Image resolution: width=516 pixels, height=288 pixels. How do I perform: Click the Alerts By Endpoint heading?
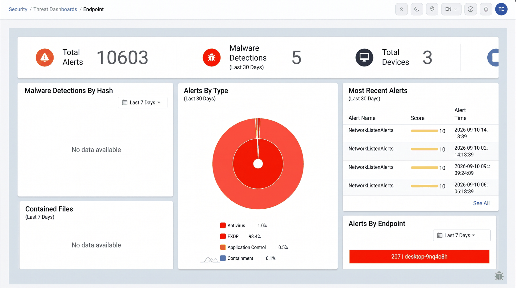pos(377,223)
